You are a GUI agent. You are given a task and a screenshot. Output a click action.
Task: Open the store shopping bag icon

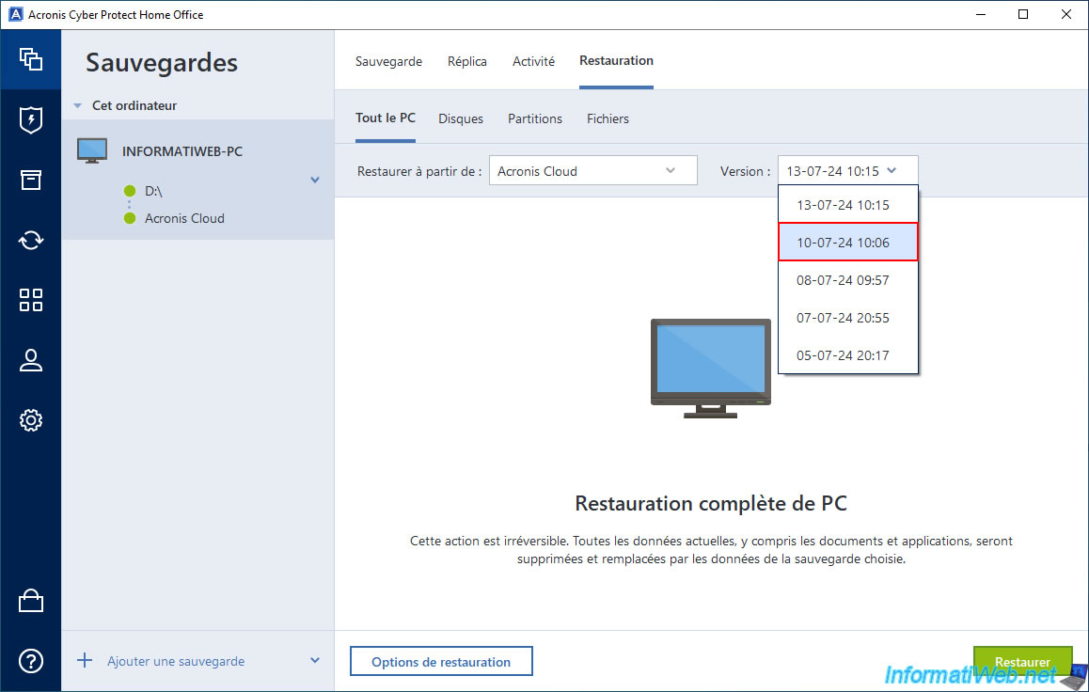tap(30, 601)
